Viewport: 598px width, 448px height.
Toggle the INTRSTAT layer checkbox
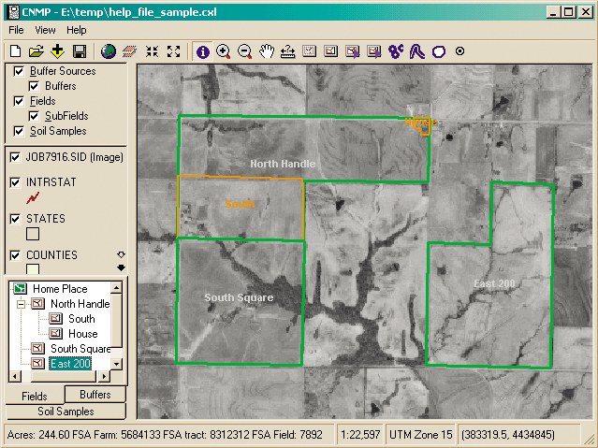15,182
